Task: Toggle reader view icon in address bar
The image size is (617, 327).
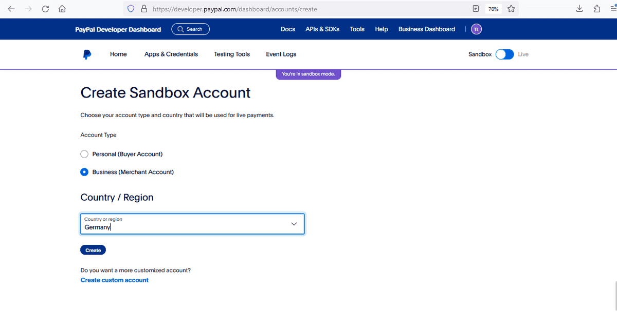Action: pos(476,9)
